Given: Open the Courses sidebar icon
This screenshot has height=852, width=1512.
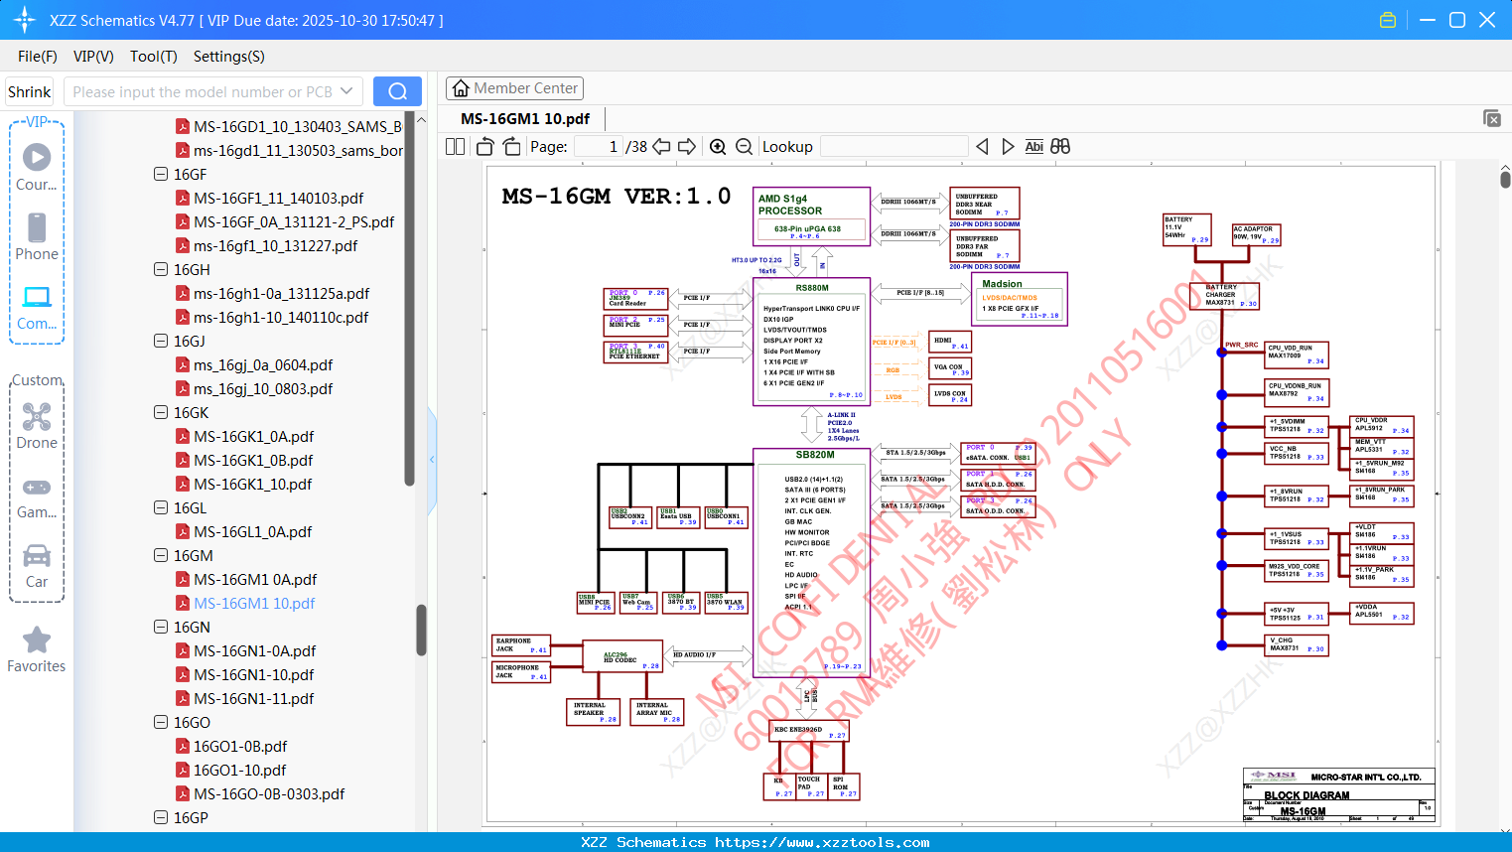Looking at the screenshot, I should (37, 167).
